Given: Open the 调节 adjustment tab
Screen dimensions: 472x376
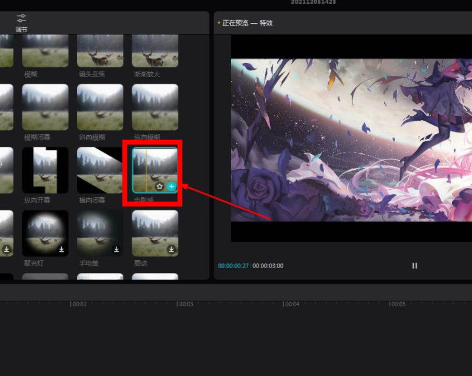Looking at the screenshot, I should [x=21, y=22].
